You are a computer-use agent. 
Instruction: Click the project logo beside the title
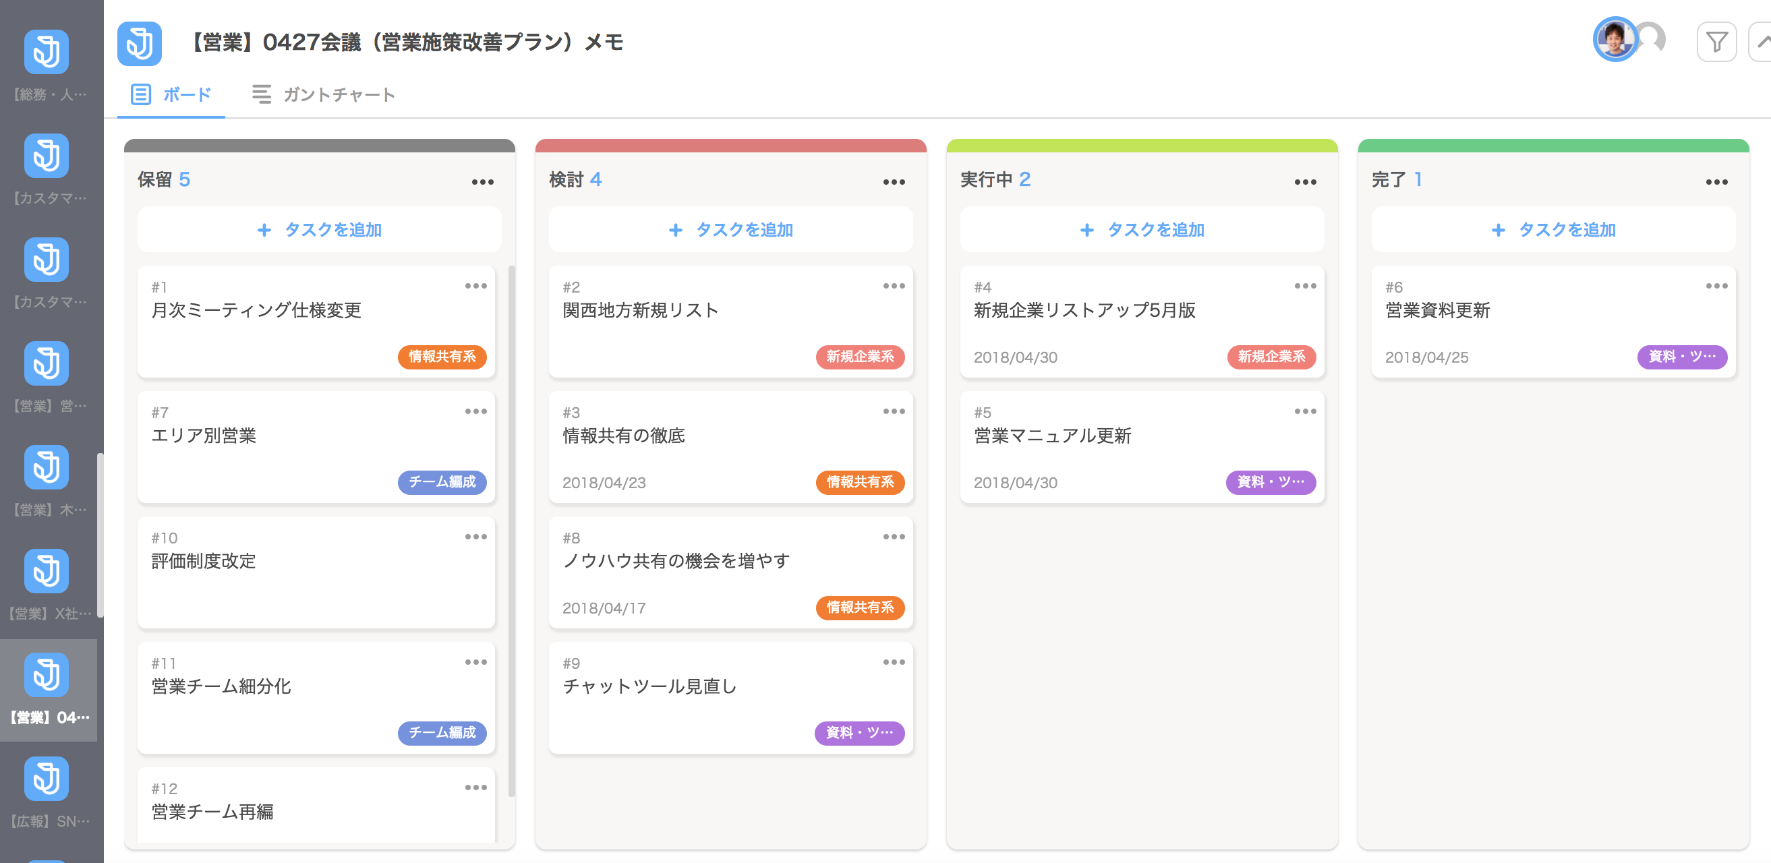(x=140, y=43)
